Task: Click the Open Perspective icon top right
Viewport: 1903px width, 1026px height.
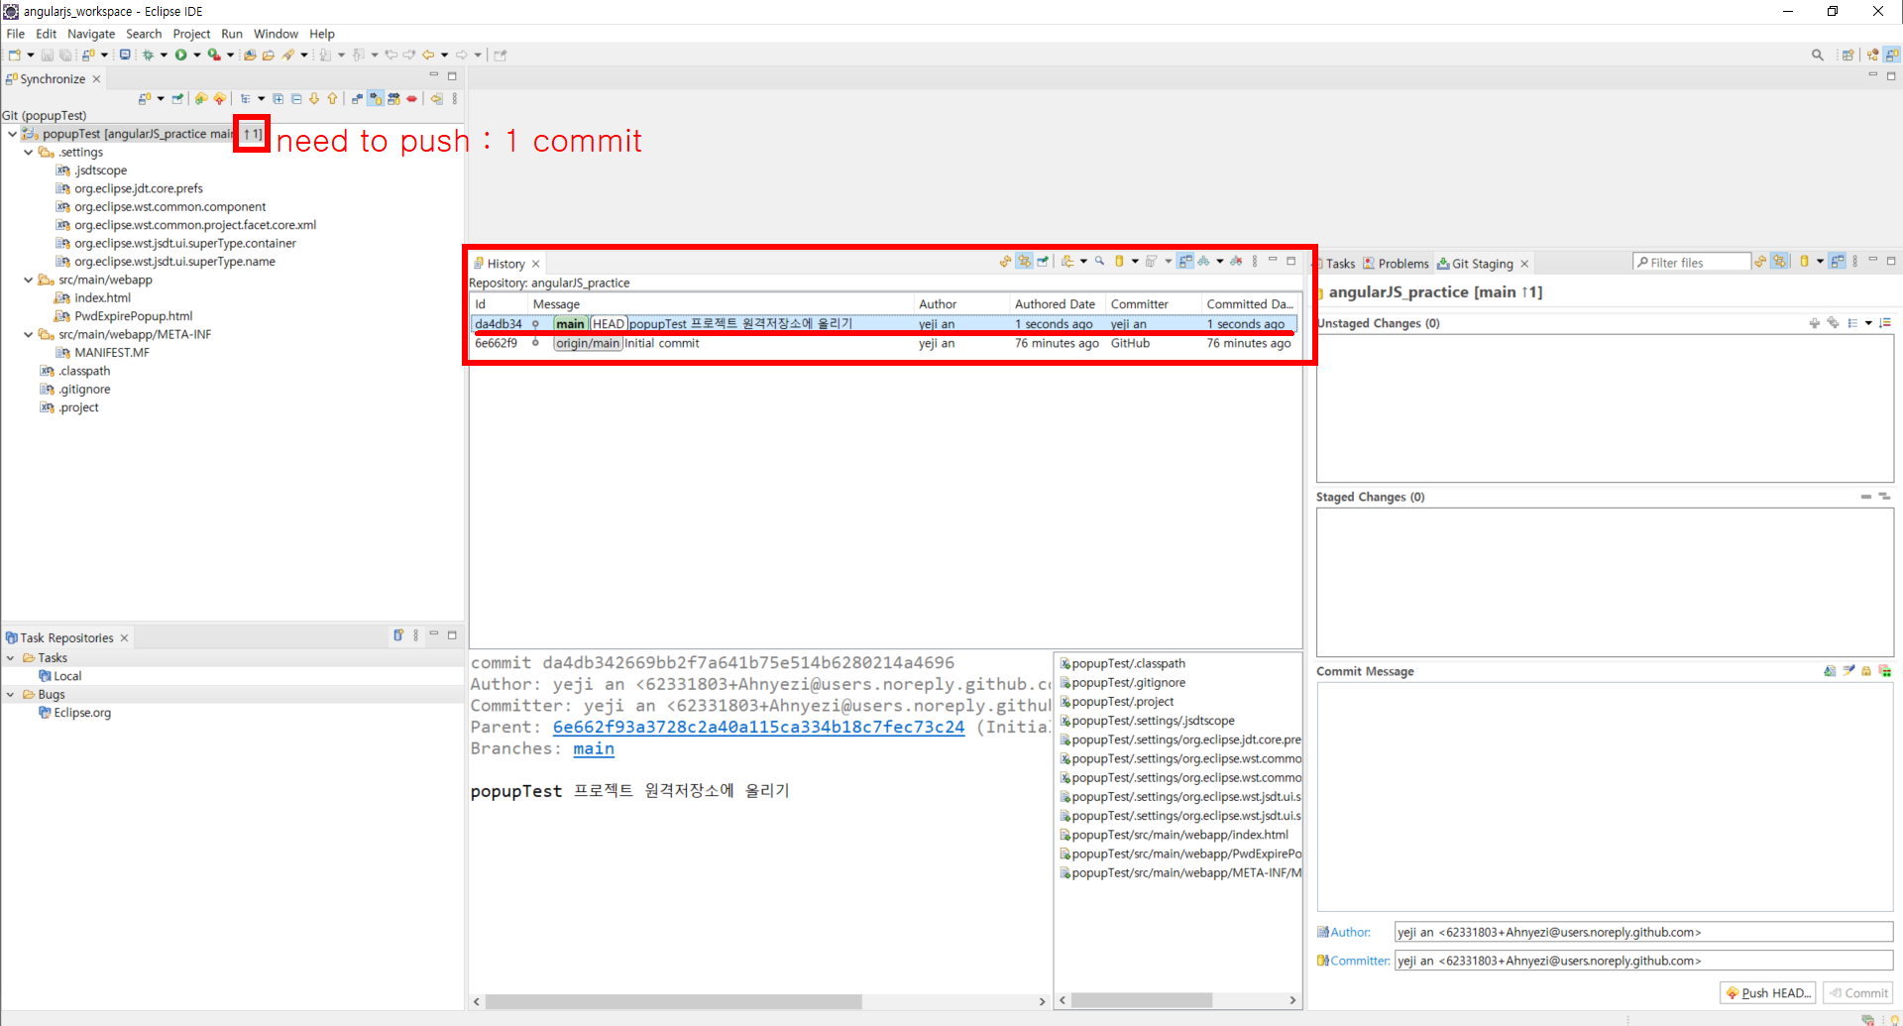Action: tap(1847, 55)
